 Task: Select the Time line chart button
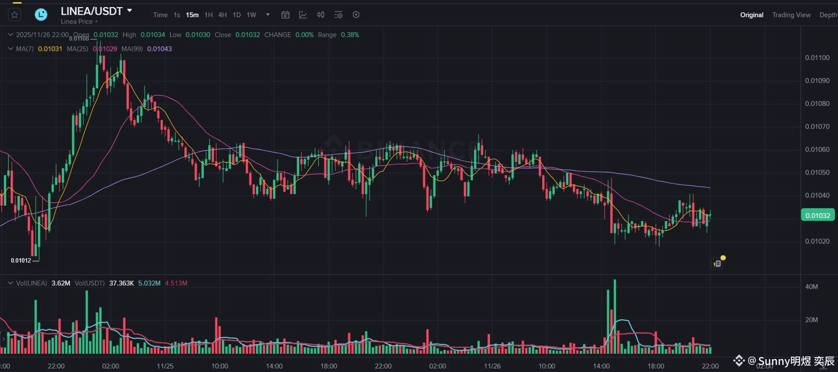pyautogui.click(x=160, y=15)
